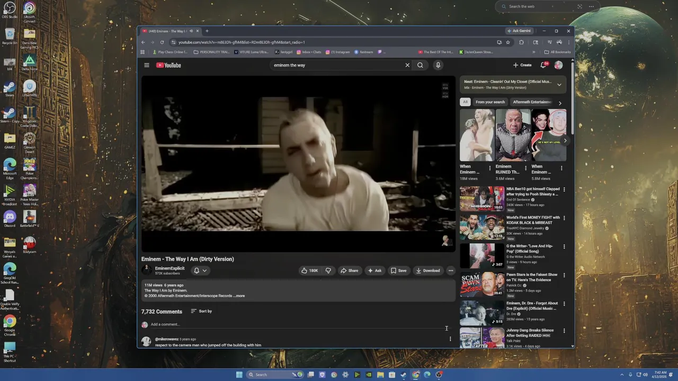
Task: Open the Play Chess Online bookmark
Action: (x=170, y=52)
